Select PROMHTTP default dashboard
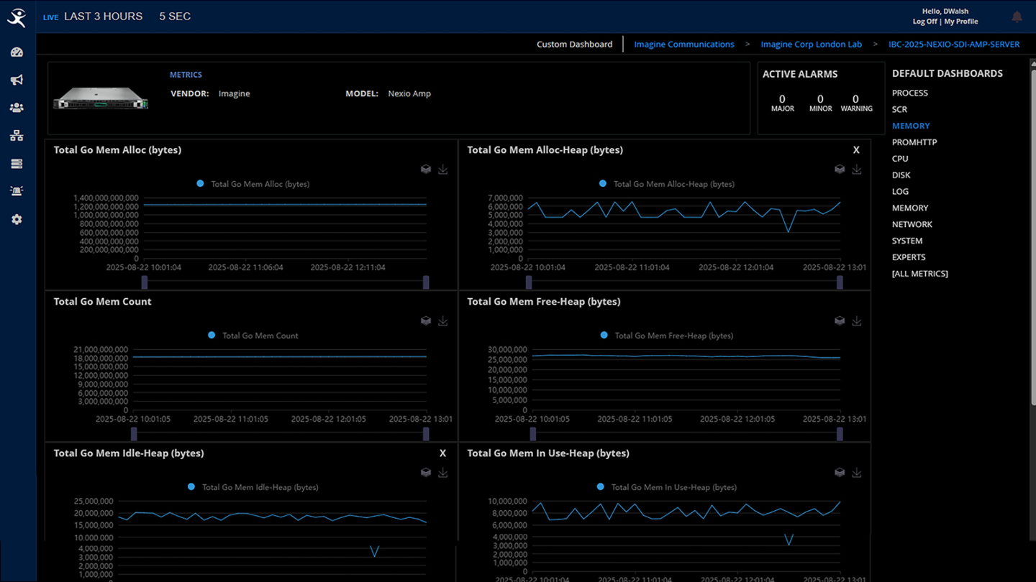 pyautogui.click(x=914, y=142)
